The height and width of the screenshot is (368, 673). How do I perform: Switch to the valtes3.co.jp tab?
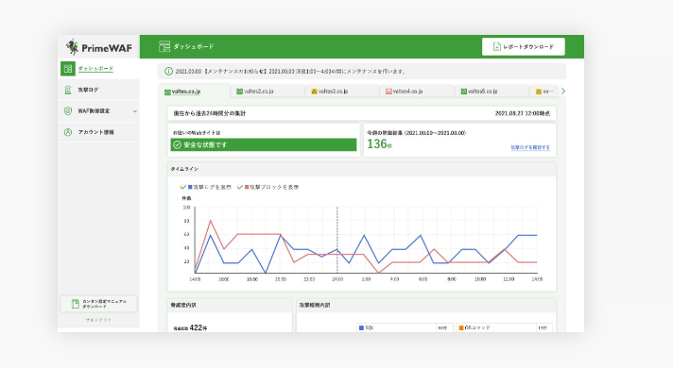pyautogui.click(x=342, y=92)
